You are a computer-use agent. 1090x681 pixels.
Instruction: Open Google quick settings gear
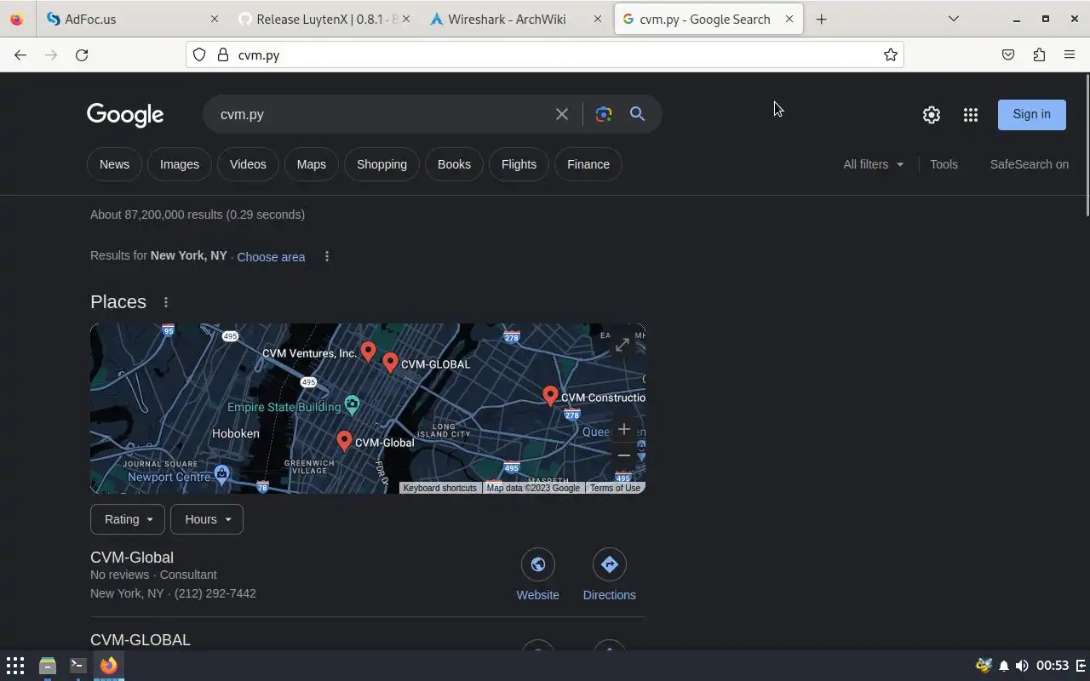[932, 115]
